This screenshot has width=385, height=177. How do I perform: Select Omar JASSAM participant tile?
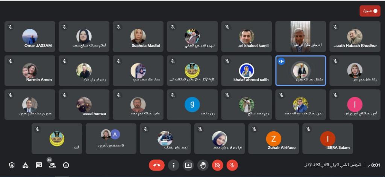30,36
